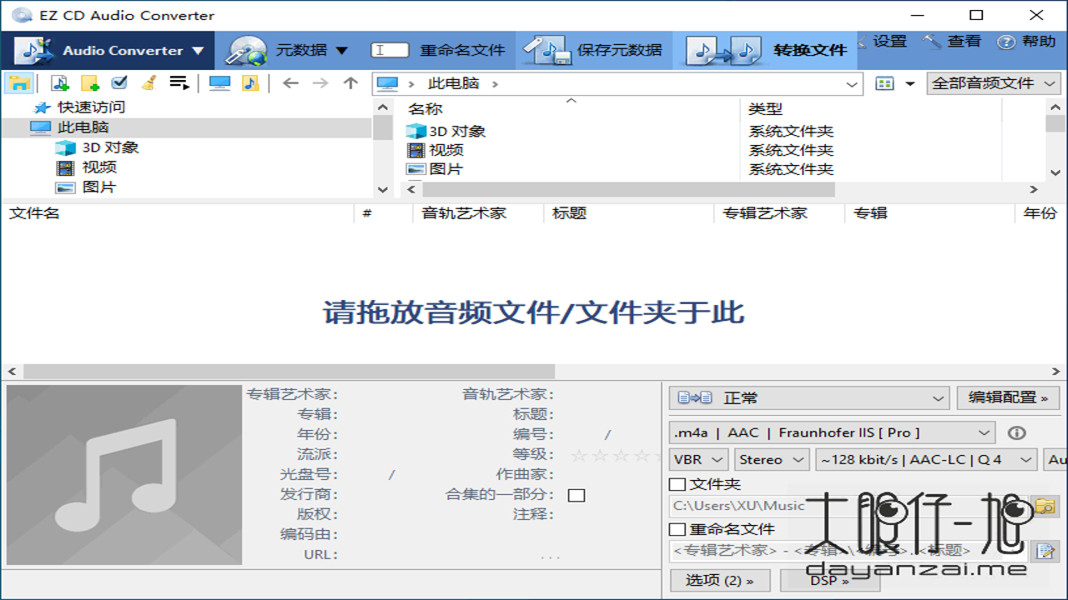This screenshot has height=600, width=1068.
Task: Open the 正常 profile dropdown
Action: [x=809, y=398]
